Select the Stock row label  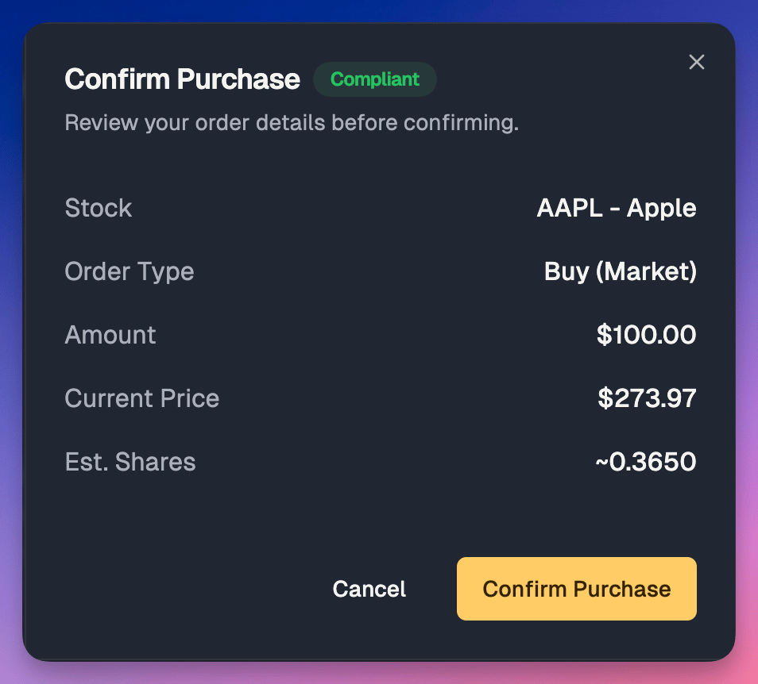point(99,208)
